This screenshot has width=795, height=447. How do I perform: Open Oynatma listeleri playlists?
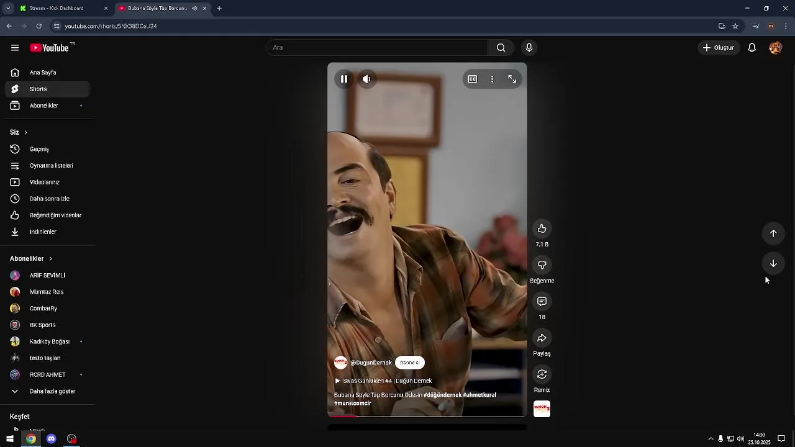click(x=47, y=166)
